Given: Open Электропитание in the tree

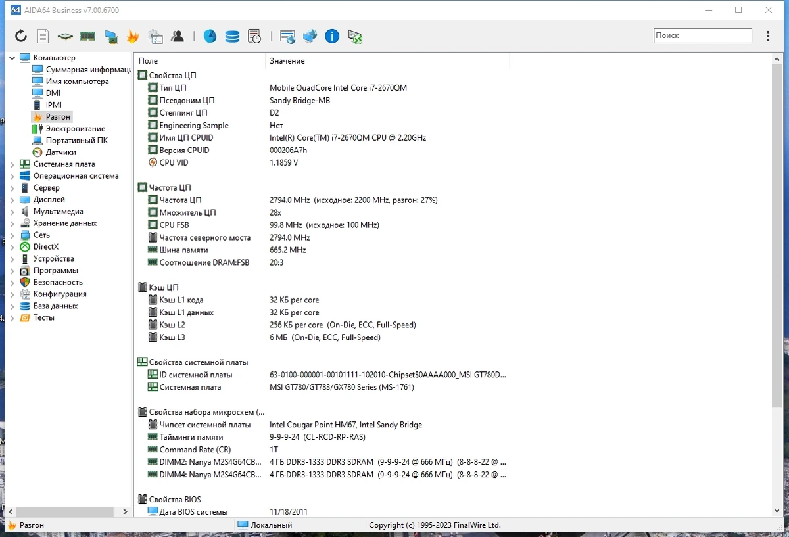Looking at the screenshot, I should pyautogui.click(x=68, y=129).
